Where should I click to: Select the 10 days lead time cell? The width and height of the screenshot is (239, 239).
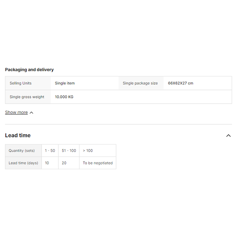pos(47,163)
